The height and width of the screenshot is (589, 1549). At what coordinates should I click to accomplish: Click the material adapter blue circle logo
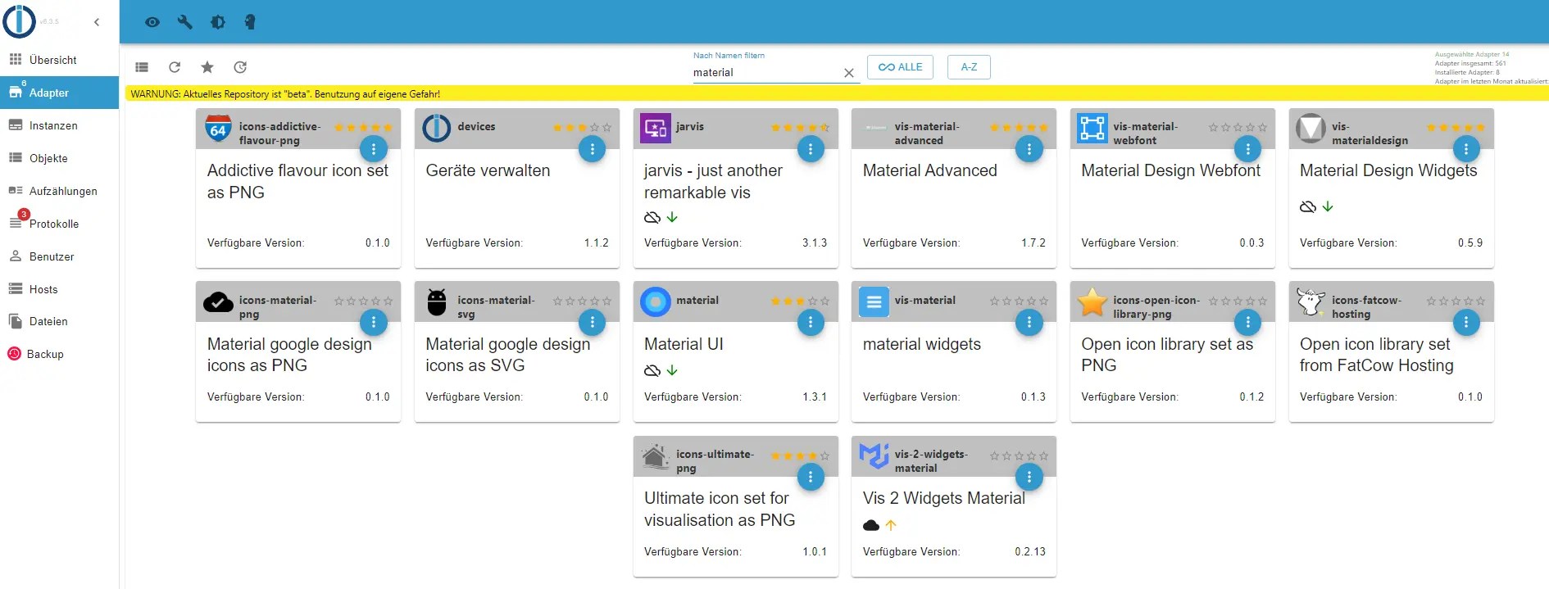[x=656, y=302]
